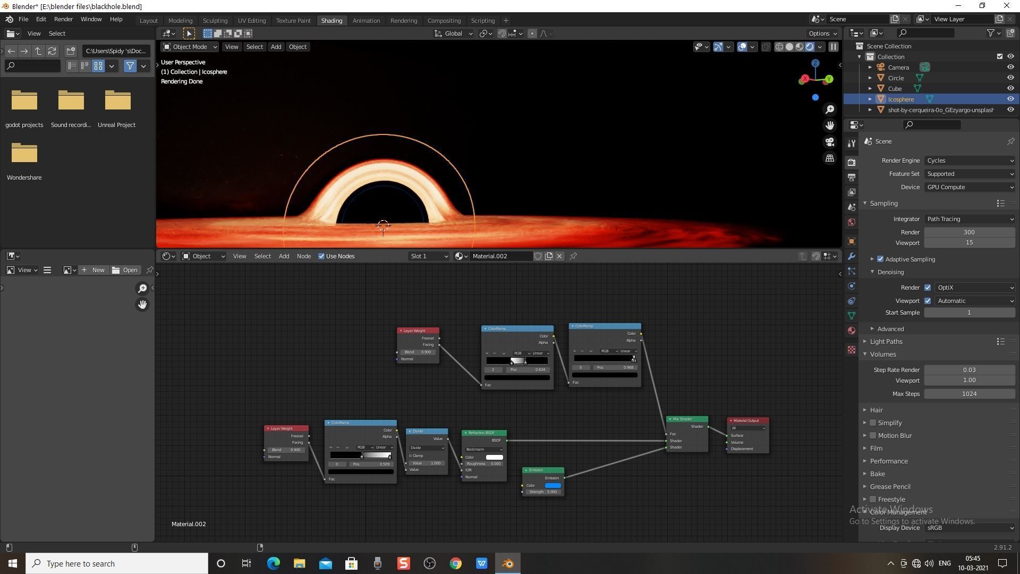Open the Render Engine Cycles dropdown

970,161
